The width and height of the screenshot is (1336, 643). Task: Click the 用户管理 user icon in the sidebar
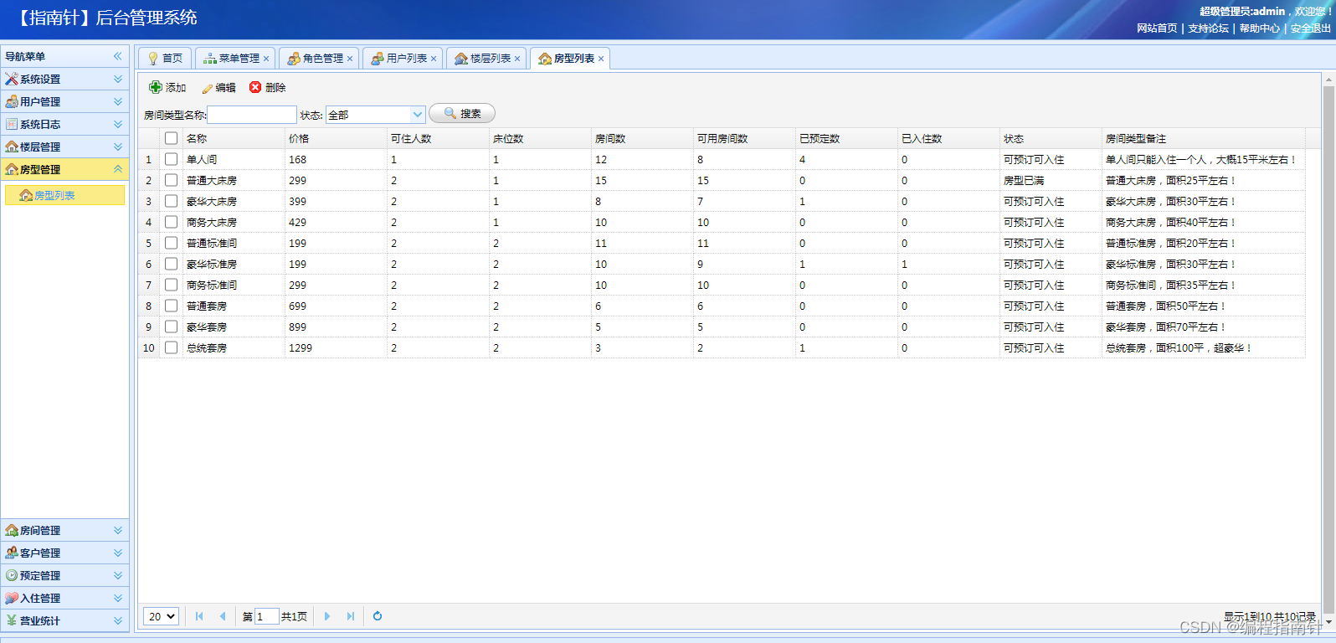12,101
